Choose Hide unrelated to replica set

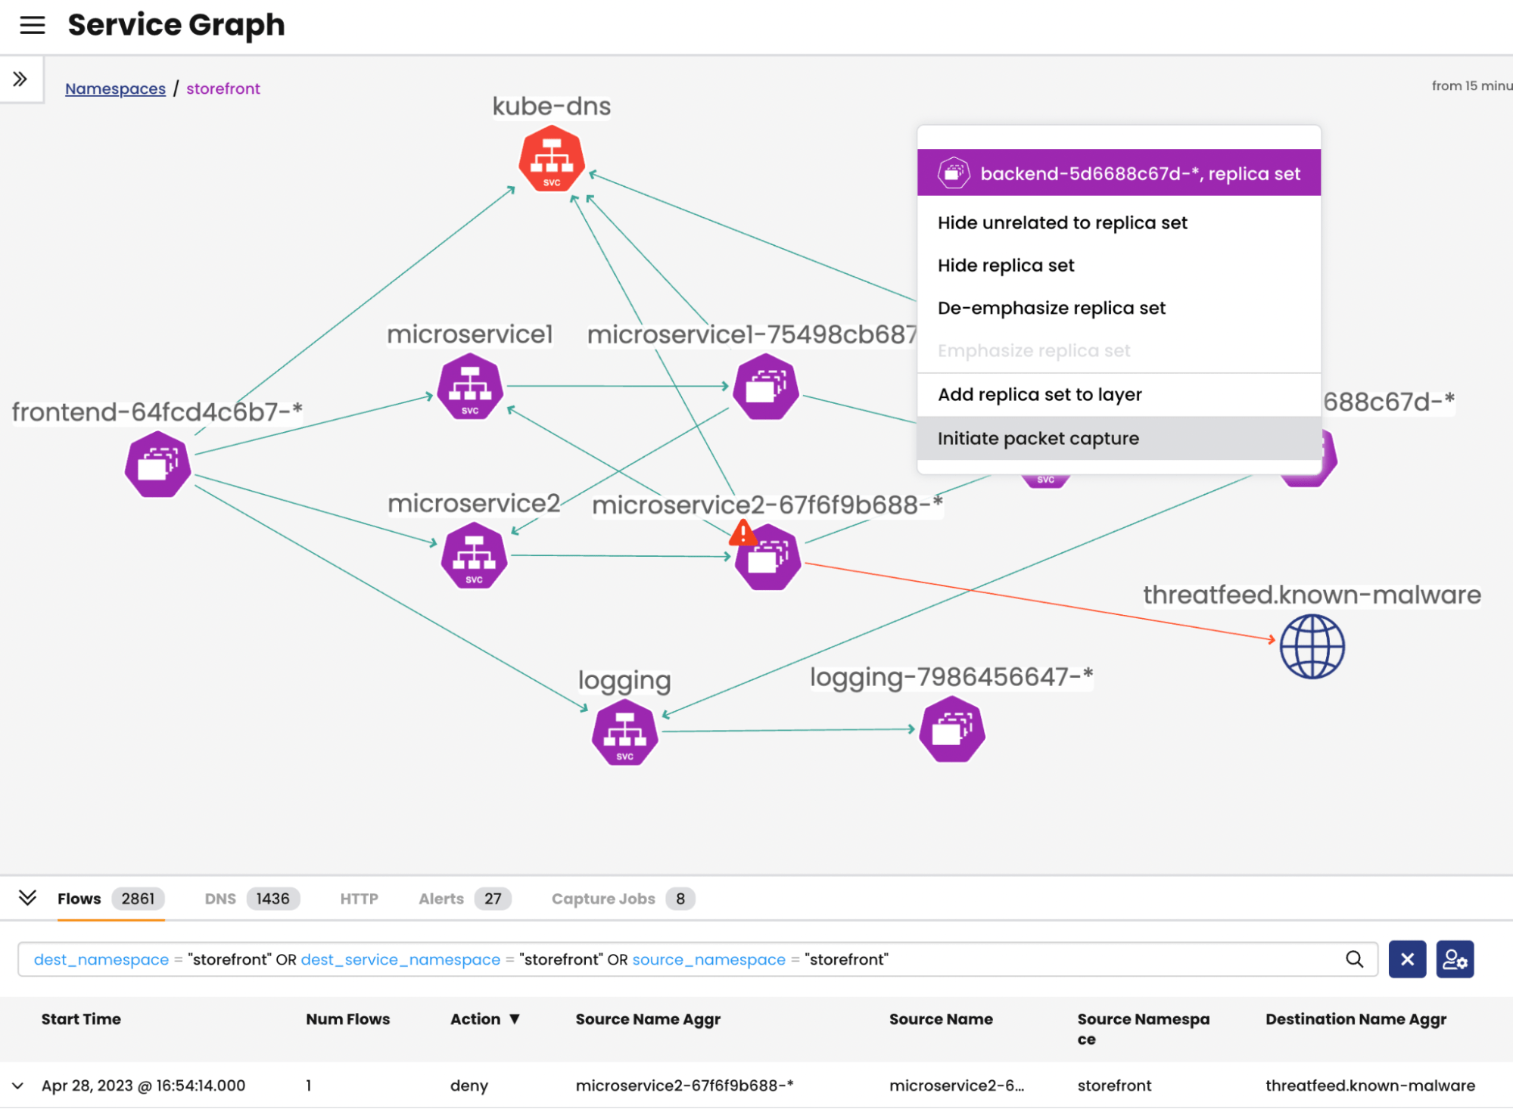(x=1118, y=223)
